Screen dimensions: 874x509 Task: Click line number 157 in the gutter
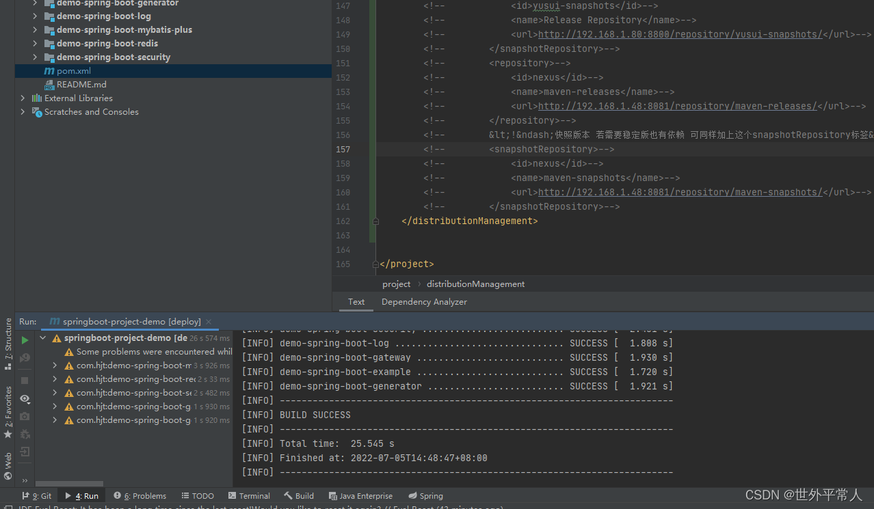[343, 149]
